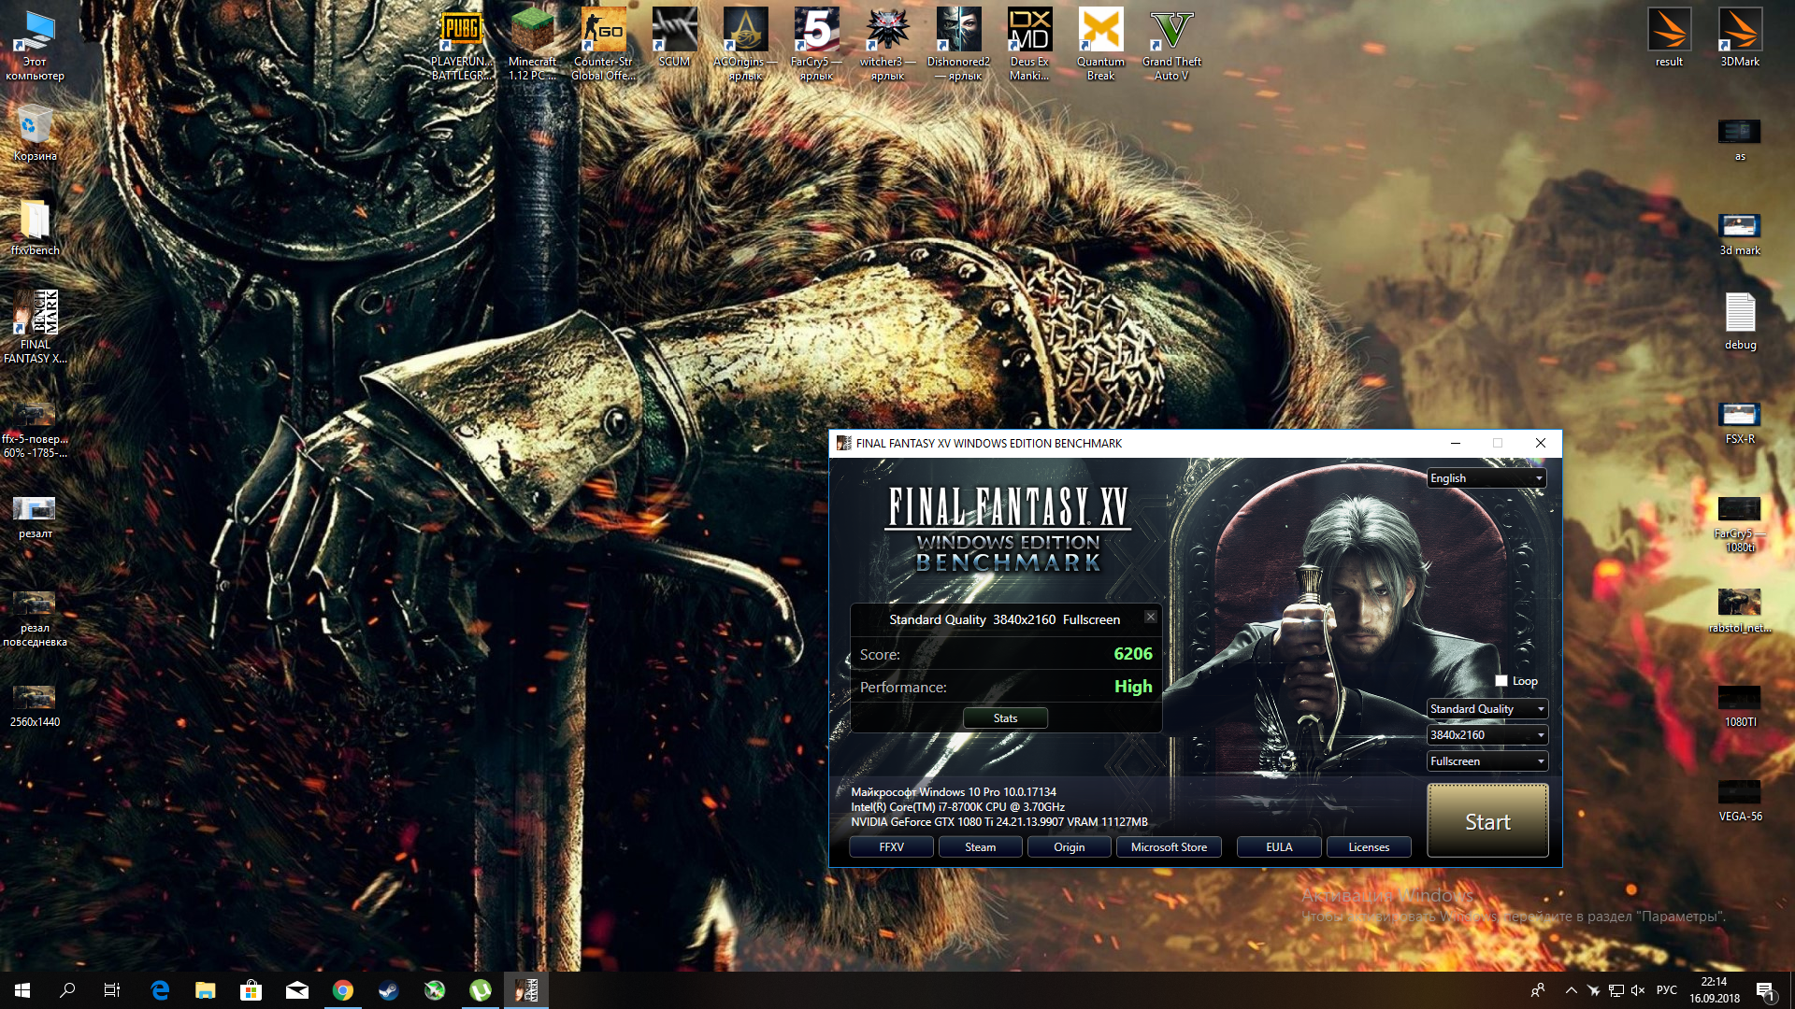Screen dimensions: 1795x1009
Task: Click the Microsoft Store button
Action: 1169,847
